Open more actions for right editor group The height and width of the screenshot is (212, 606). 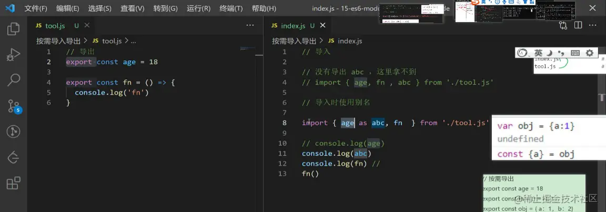pyautogui.click(x=592, y=25)
